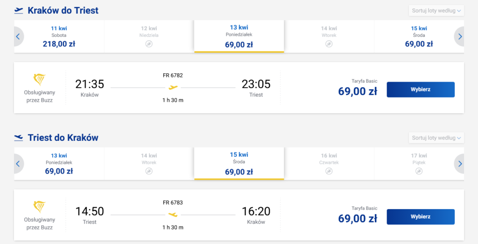Click the departure plane icon beside Kraków do Triest
Image resolution: width=478 pixels, height=244 pixels.
pos(19,10)
